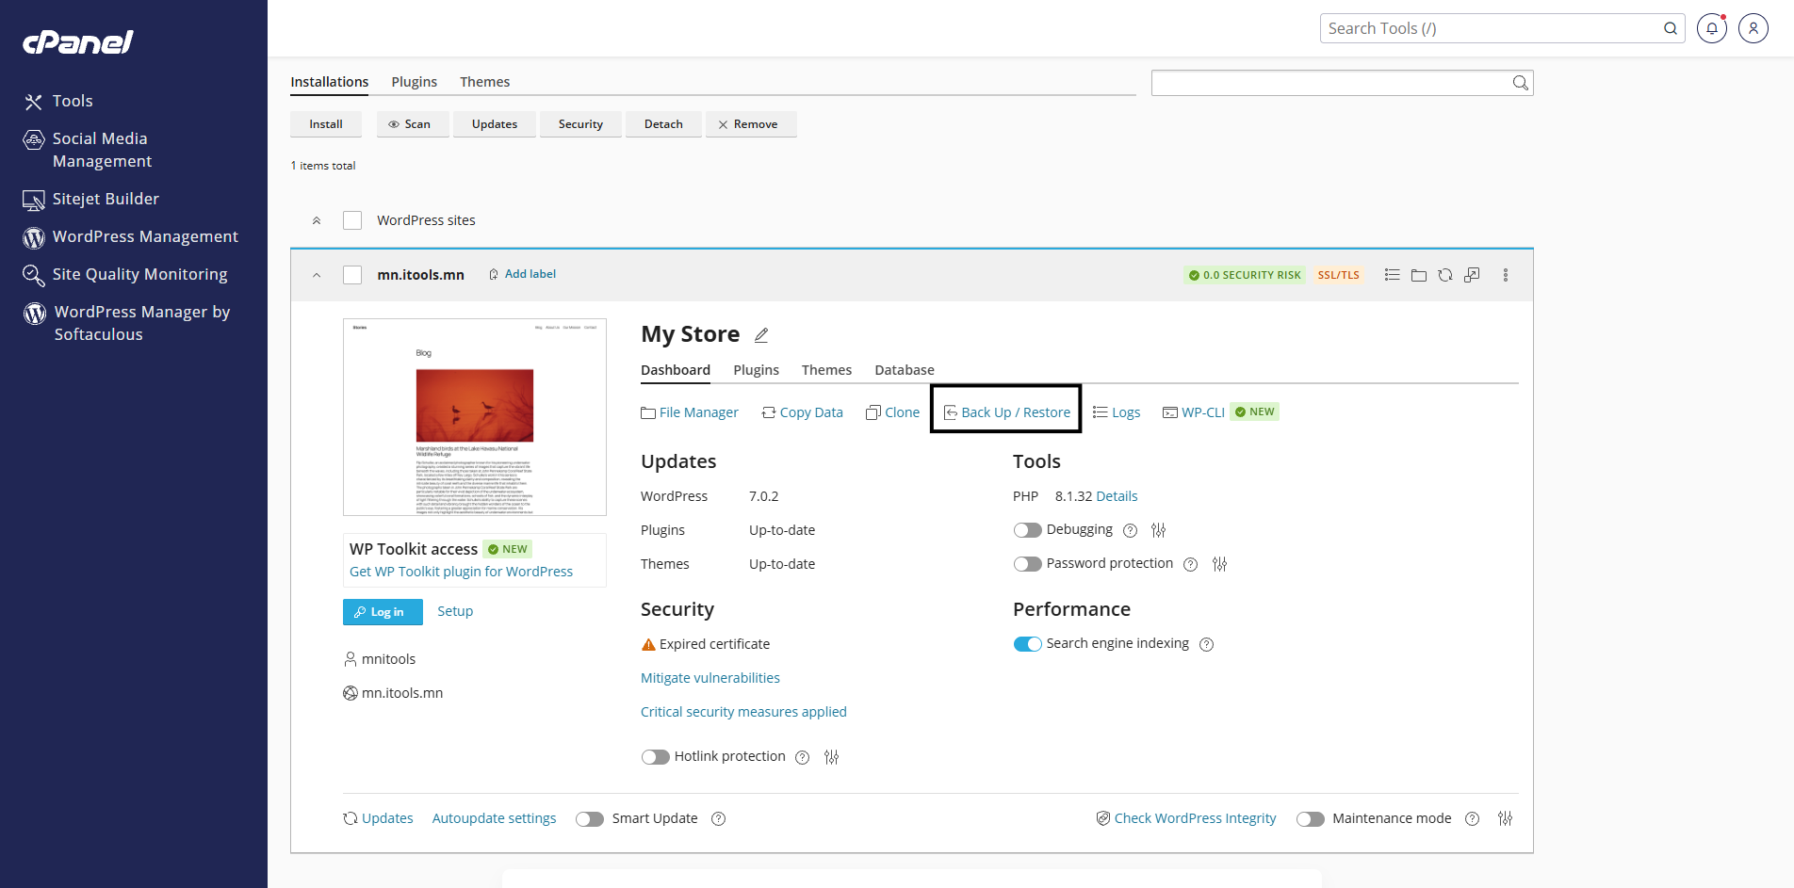Image resolution: width=1794 pixels, height=888 pixels.
Task: Open Site Quality Monitoring
Action: click(x=125, y=274)
